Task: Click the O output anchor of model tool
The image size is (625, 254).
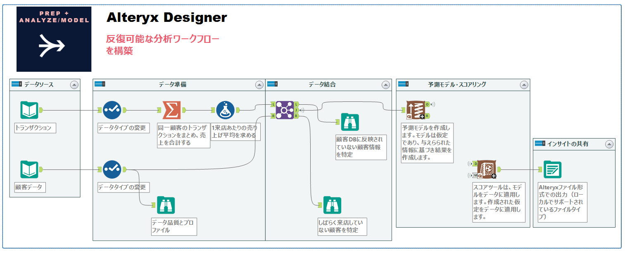Action: (427, 104)
